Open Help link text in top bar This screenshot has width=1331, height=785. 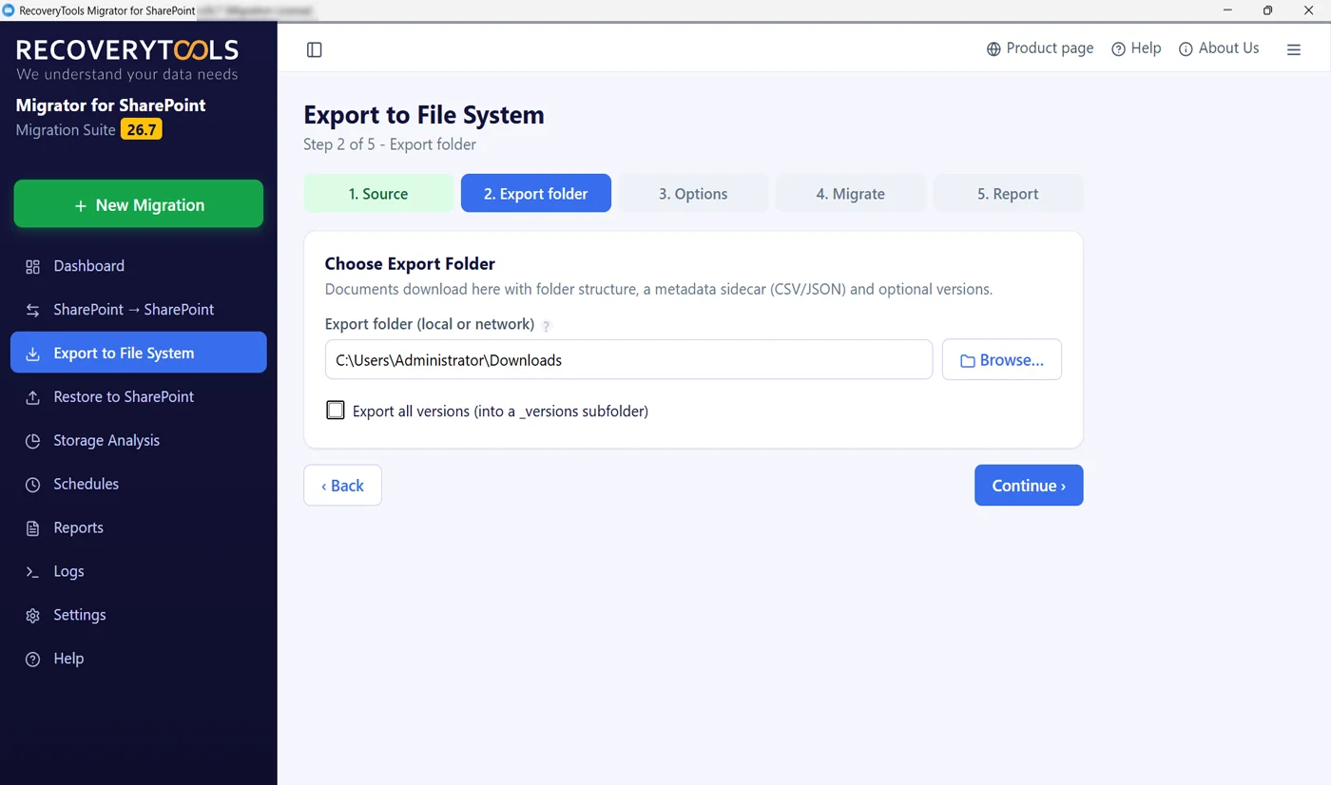click(1146, 48)
